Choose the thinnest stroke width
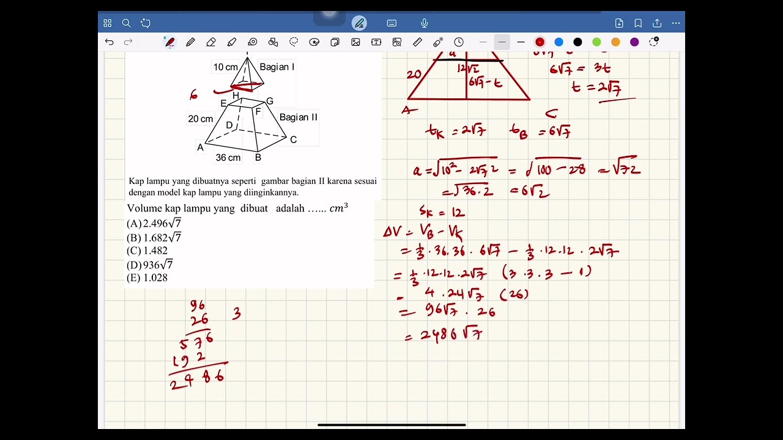Image resolution: width=783 pixels, height=440 pixels. 483,42
